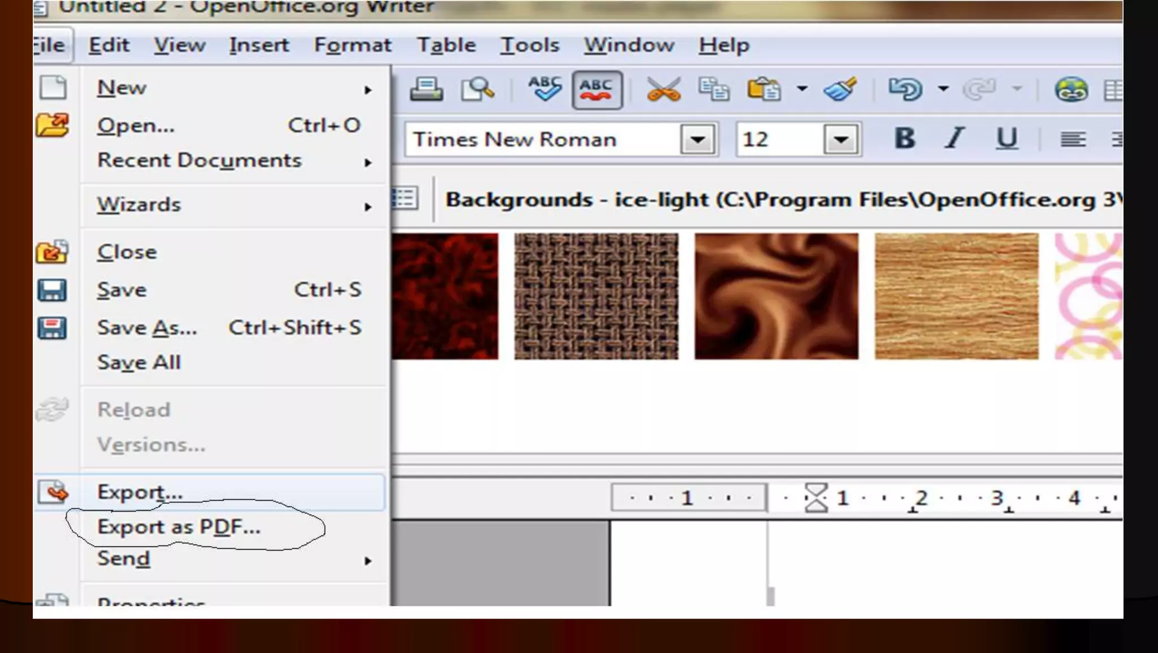Toggle AutoSpellcheck red-underline ABC button
Viewport: 1158px width, 653px height.
click(597, 89)
